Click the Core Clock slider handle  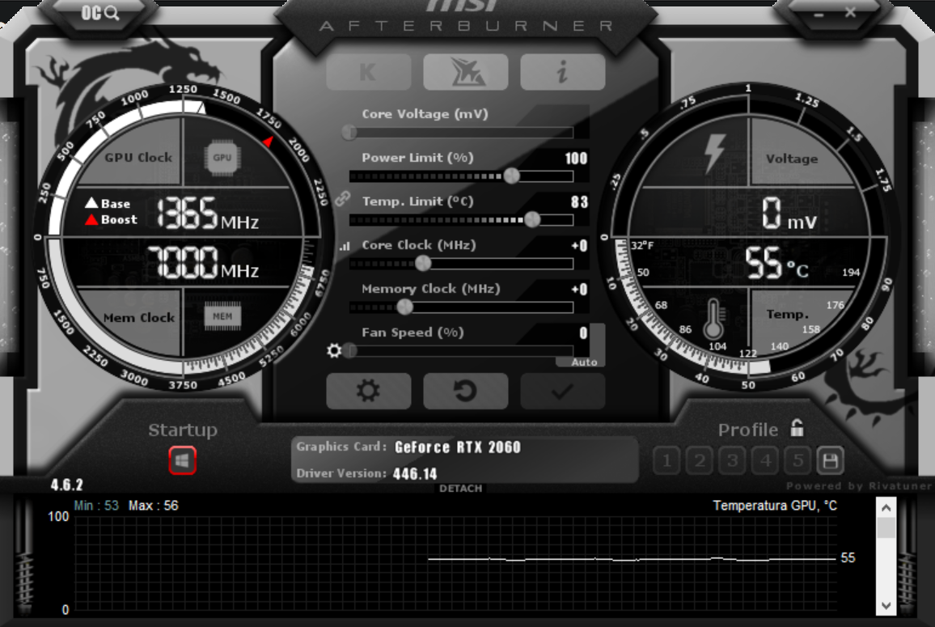(423, 262)
